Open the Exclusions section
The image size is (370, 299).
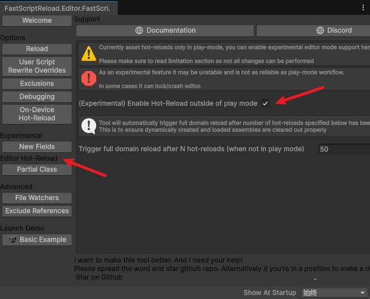click(37, 84)
